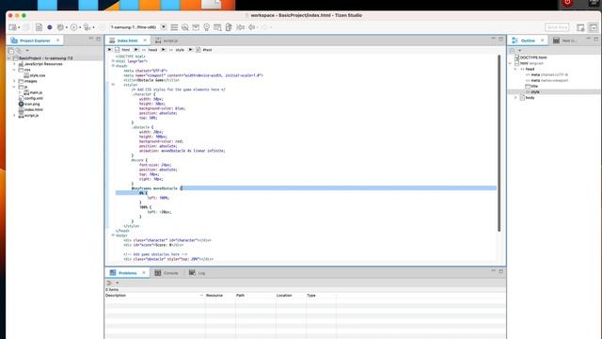Click the list lines toolbar icon
602x339 pixels.
click(x=174, y=27)
